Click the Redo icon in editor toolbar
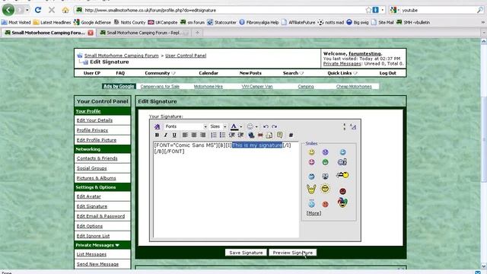 click(274, 126)
